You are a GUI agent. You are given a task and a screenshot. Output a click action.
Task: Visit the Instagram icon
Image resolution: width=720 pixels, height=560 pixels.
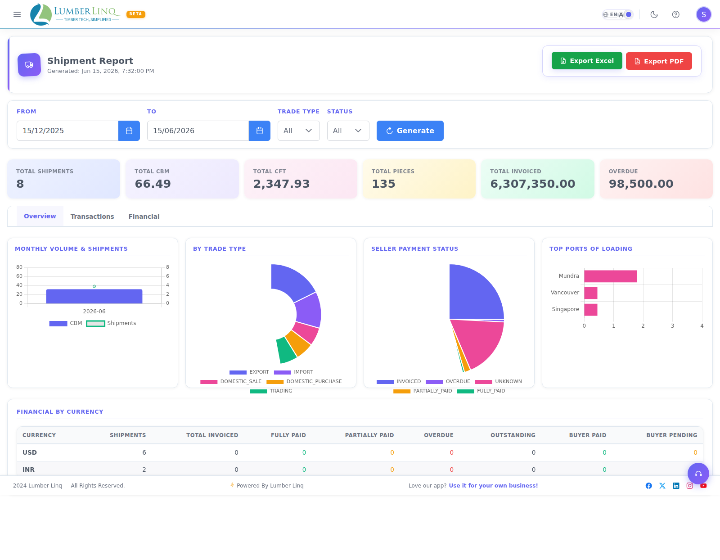[x=690, y=486]
